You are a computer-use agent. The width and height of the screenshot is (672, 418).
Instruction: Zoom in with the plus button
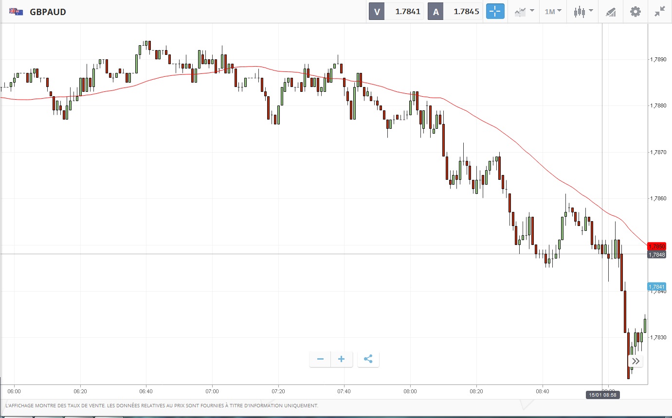[342, 359]
